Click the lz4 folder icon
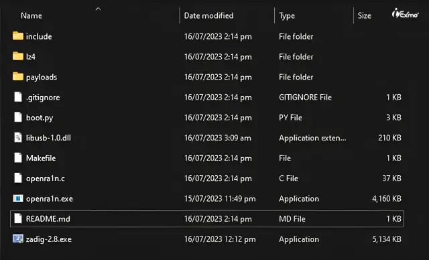This screenshot has height=260, width=429. 18,56
